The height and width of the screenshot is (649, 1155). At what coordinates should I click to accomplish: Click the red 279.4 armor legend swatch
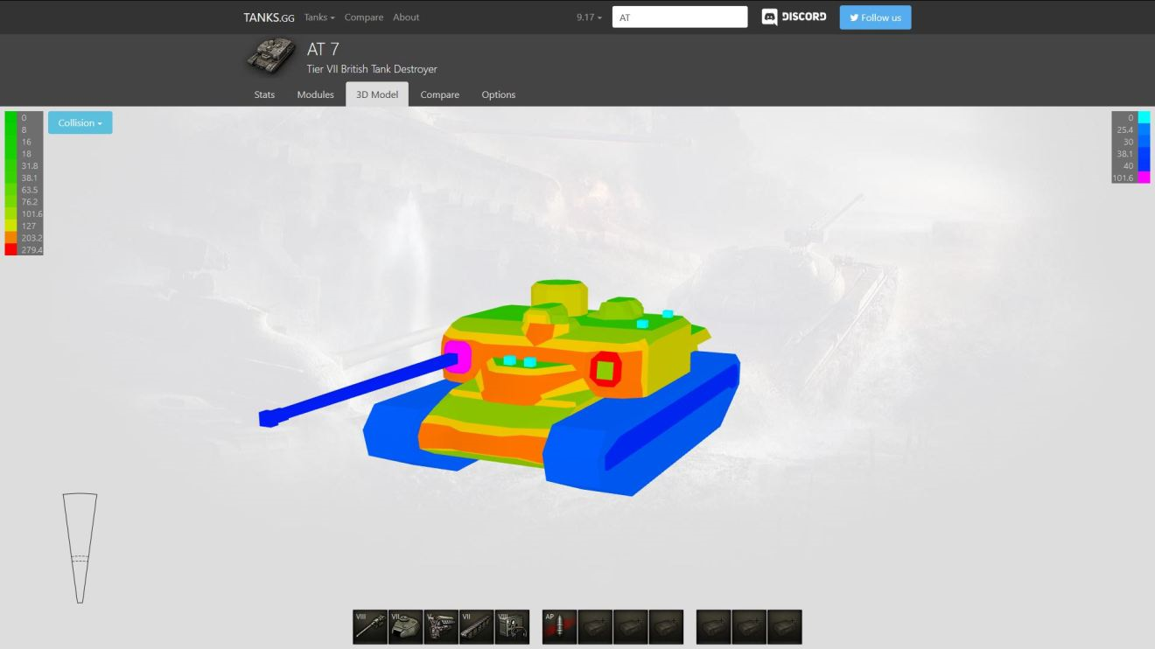[x=10, y=250]
